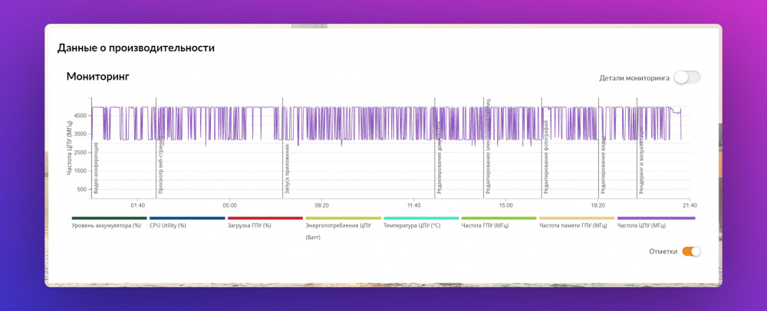Click the 2500 y-axis value
This screenshot has width=767, height=311.
tap(82, 152)
